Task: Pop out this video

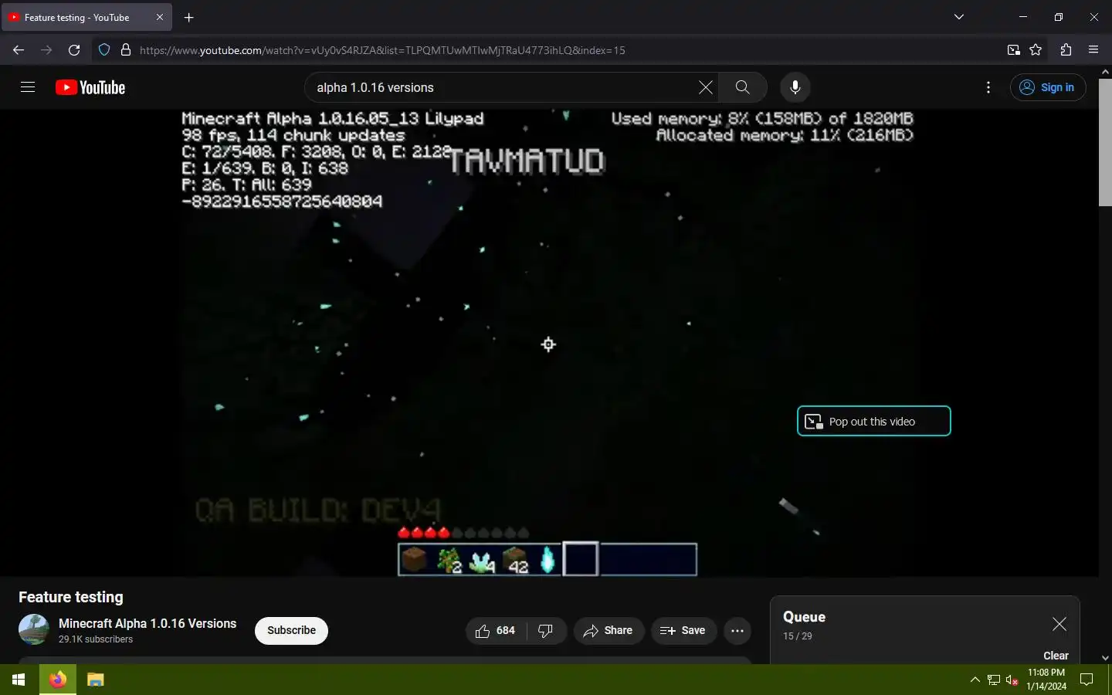Action: (873, 421)
